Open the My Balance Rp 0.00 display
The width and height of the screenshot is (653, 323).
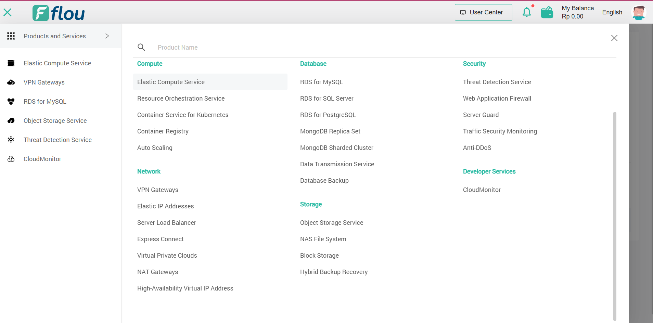pyautogui.click(x=577, y=12)
